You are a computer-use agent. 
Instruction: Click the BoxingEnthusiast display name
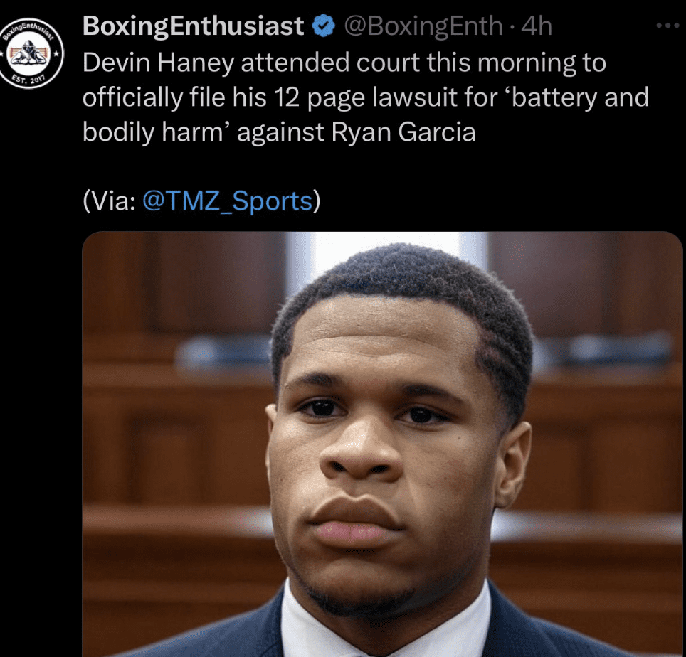click(194, 26)
